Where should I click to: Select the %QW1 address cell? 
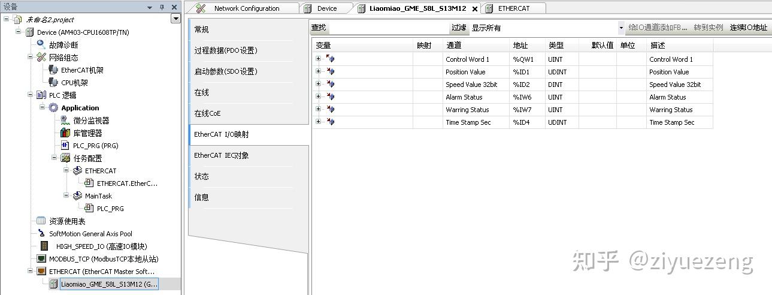(527, 59)
